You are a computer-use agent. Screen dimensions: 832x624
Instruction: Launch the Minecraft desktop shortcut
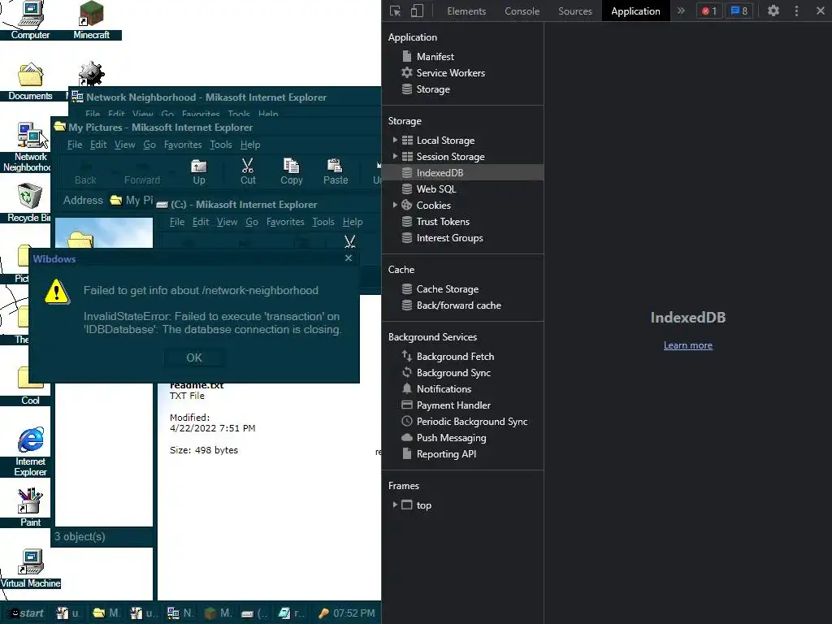coord(91,20)
